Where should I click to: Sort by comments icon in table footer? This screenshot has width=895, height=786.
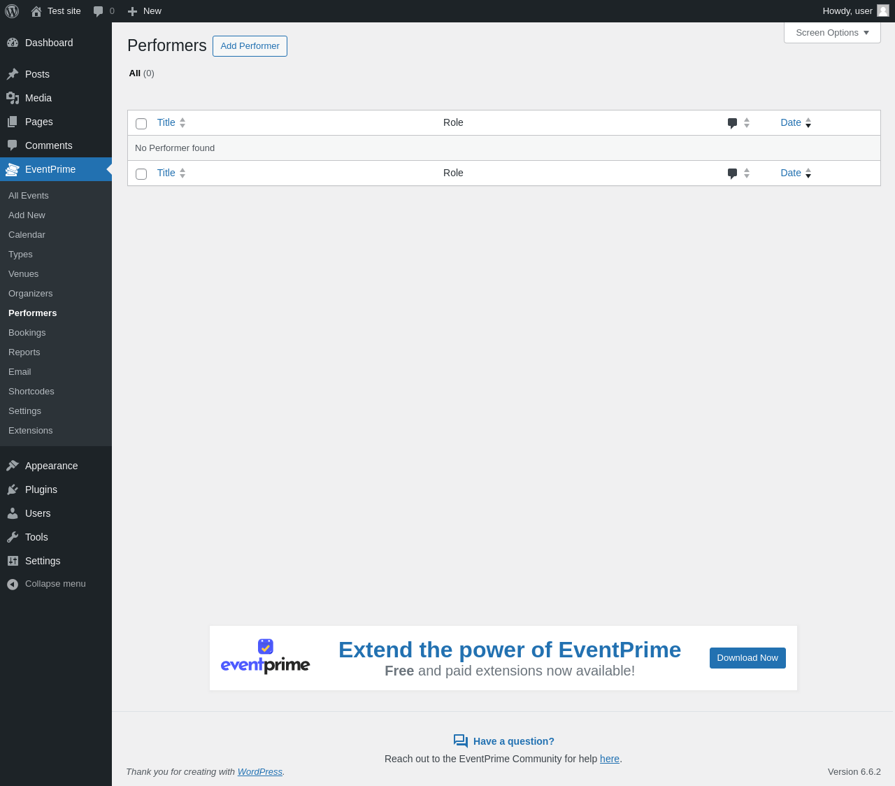[732, 173]
